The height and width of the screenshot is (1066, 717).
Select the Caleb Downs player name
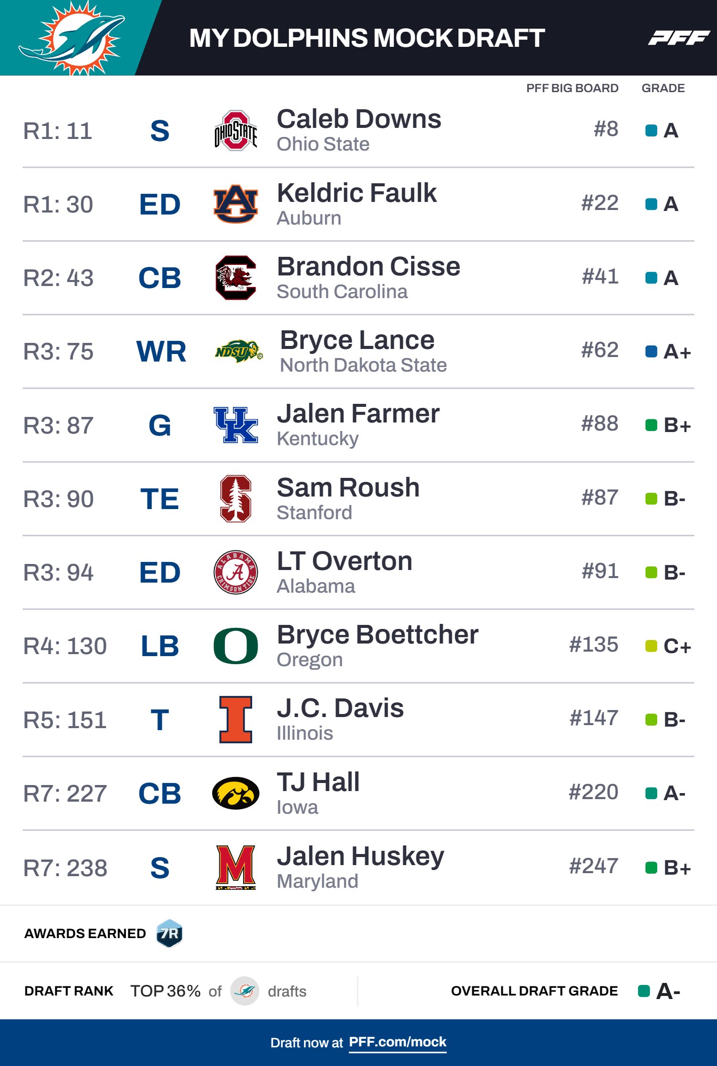click(359, 119)
